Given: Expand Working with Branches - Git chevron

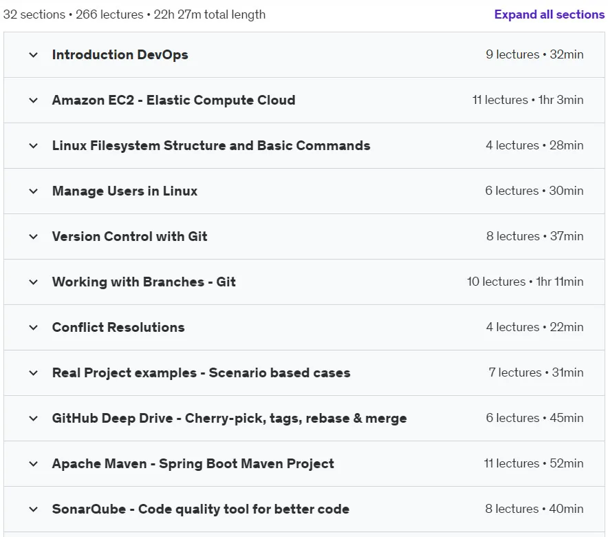Looking at the screenshot, I should (33, 282).
